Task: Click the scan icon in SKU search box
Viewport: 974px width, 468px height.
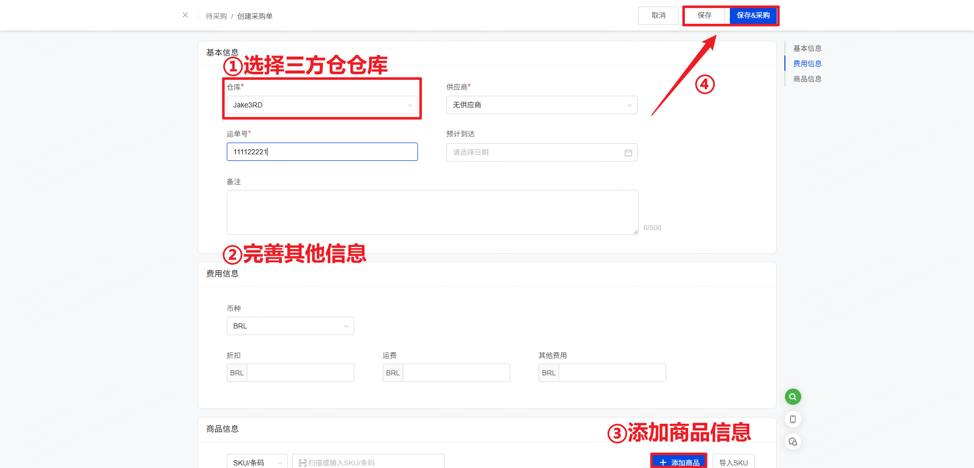Action: 302,462
